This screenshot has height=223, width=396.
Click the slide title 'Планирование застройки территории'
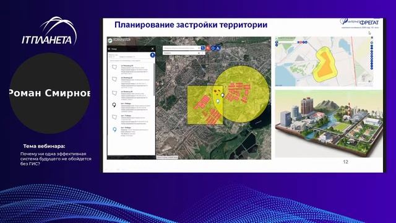point(191,25)
